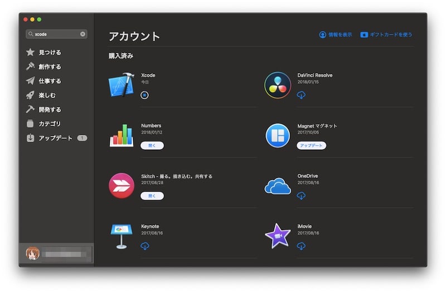
Task: Open Skitch with the 開く button
Action: 152,196
